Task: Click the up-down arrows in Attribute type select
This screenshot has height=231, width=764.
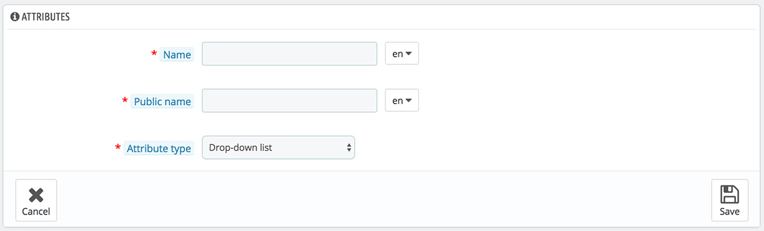Action: click(x=349, y=148)
